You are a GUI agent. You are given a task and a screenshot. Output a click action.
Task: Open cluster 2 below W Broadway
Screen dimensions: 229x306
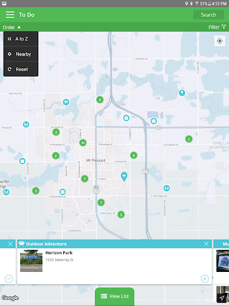(x=55, y=155)
